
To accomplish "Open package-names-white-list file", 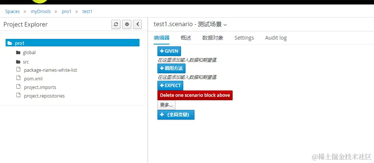I will coord(50,70).
